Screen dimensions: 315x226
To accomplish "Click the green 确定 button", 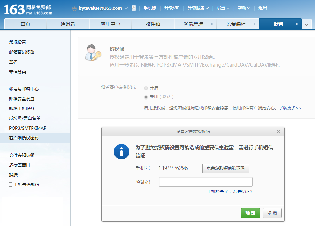I will [250, 213].
